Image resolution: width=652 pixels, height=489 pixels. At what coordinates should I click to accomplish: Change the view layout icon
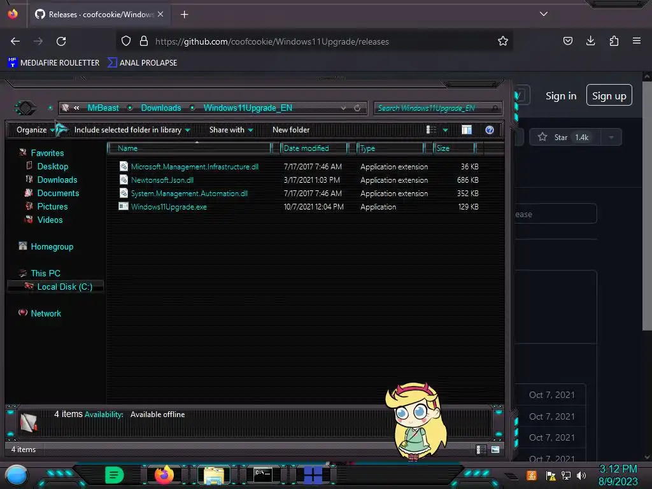[431, 130]
